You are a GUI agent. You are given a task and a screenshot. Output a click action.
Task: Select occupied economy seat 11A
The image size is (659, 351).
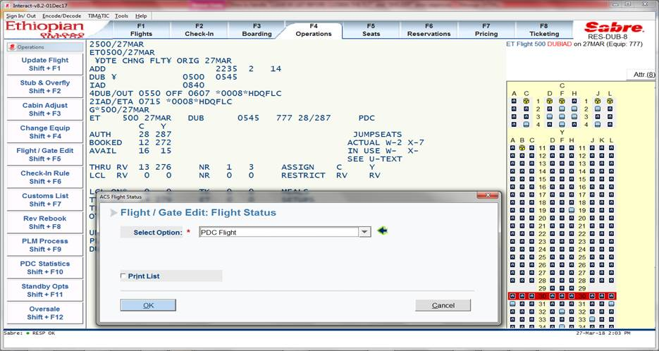(512, 148)
